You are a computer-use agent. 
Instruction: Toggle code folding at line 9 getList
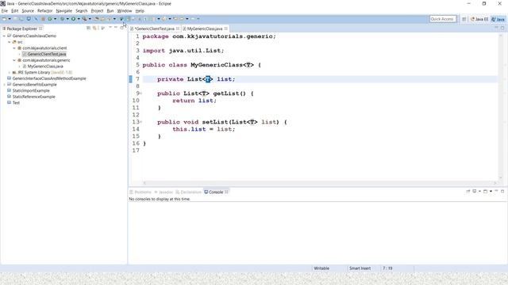[141, 93]
